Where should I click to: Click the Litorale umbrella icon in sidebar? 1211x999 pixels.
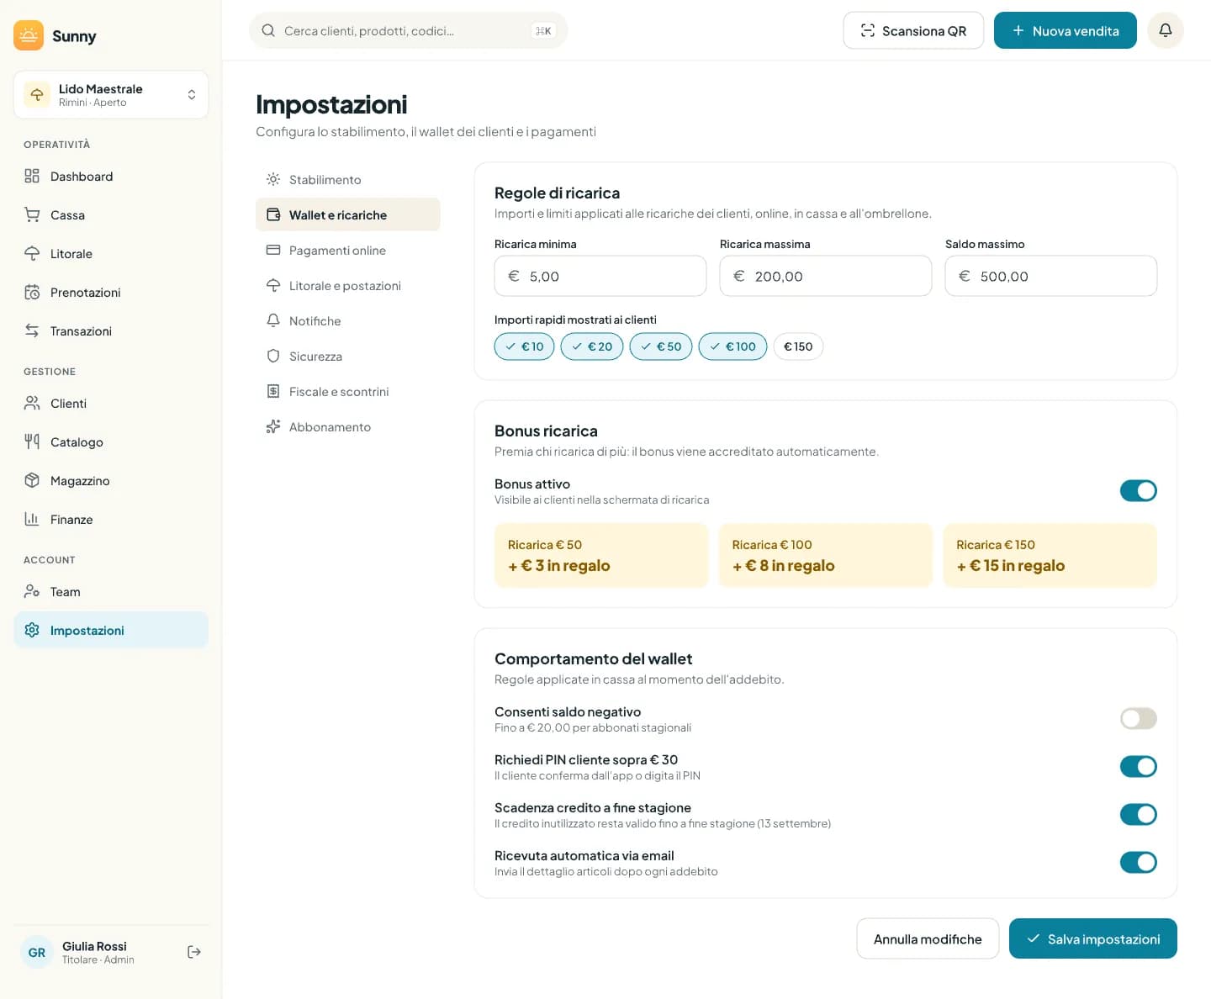32,253
